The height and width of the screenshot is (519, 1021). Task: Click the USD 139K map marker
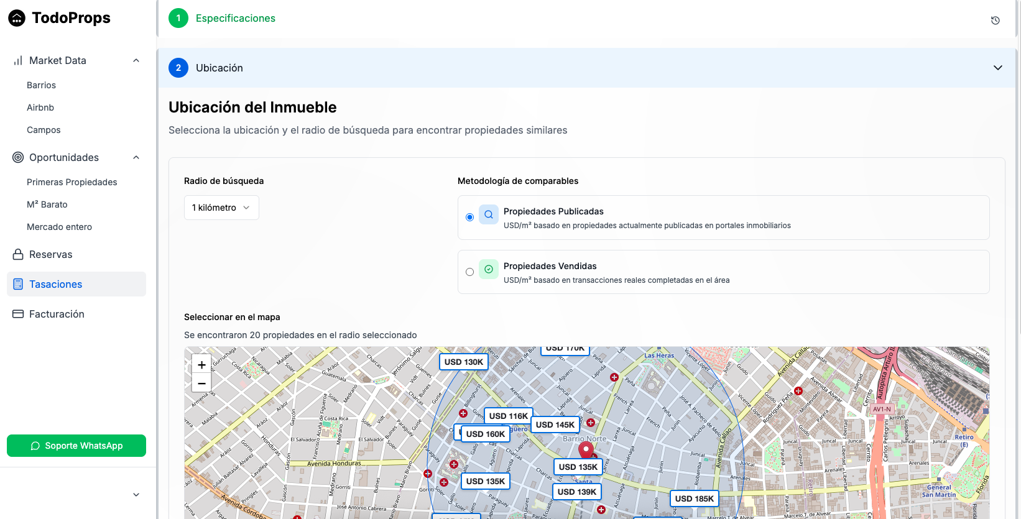tap(577, 492)
